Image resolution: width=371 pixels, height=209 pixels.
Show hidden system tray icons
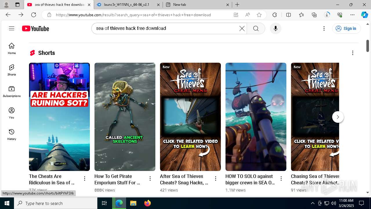pos(312,203)
